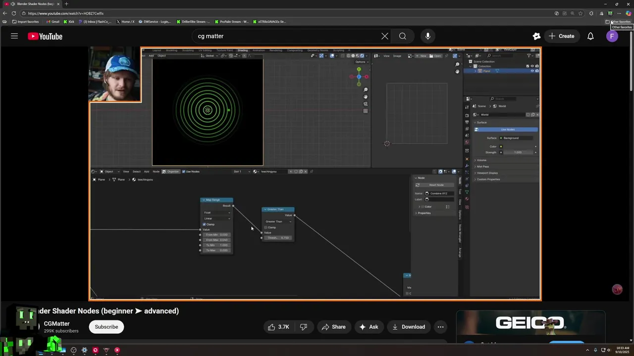This screenshot has height=356, width=634.
Task: Hide Plane with its eye icon
Action: pos(532,71)
